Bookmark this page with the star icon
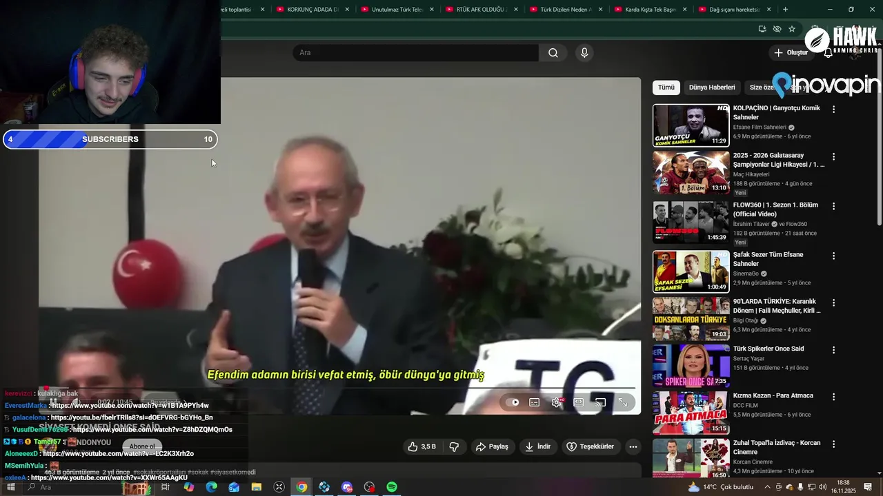Viewport: 883px width, 496px height. pos(792,29)
